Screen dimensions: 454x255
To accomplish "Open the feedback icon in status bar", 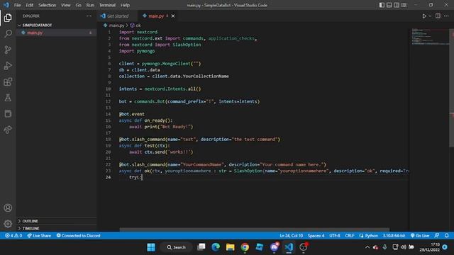I will (437, 236).
